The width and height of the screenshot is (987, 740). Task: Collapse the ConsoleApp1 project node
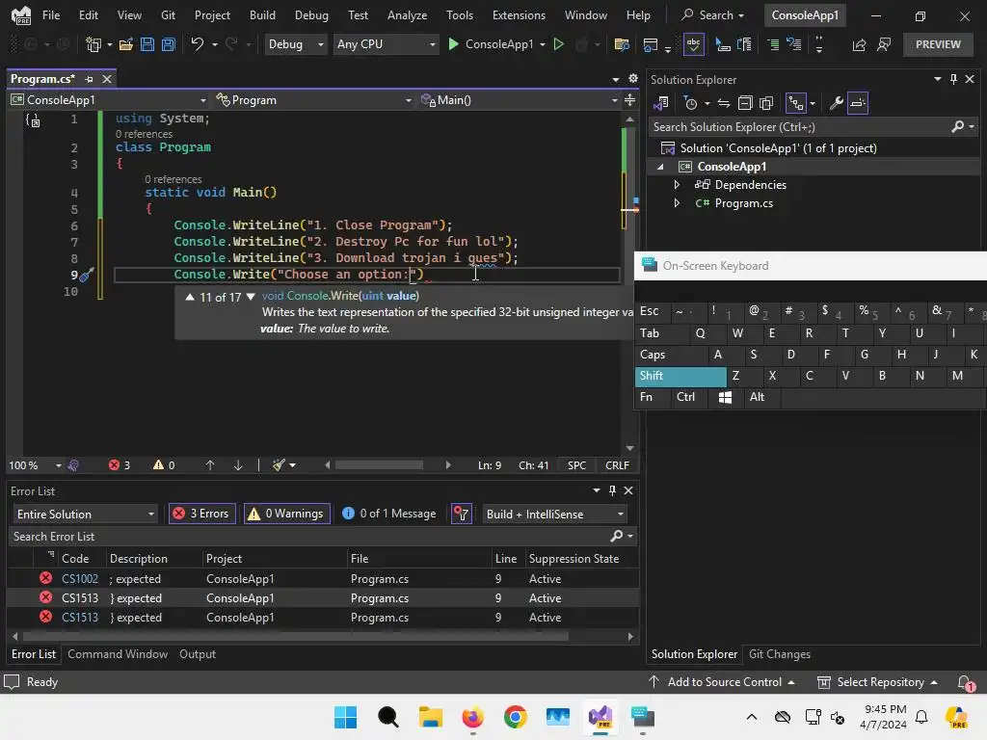(x=660, y=167)
